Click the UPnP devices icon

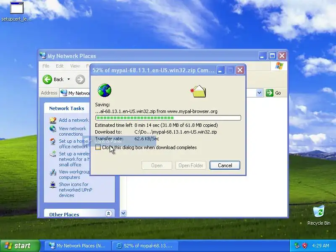53,185
